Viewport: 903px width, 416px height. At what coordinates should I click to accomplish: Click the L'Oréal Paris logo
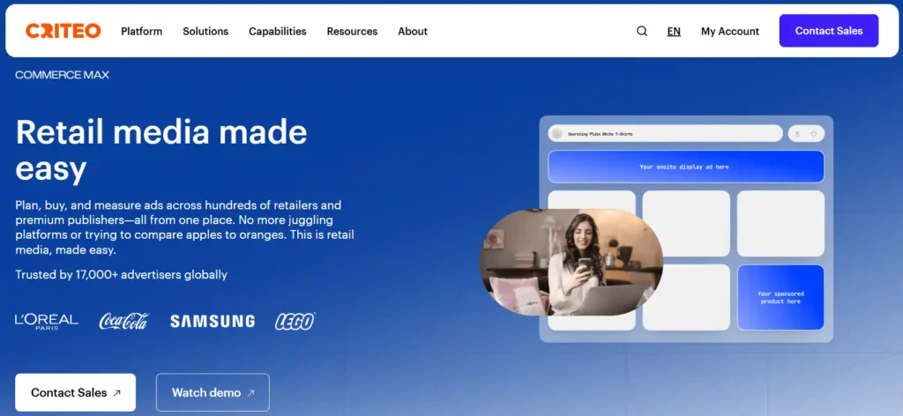tap(47, 321)
